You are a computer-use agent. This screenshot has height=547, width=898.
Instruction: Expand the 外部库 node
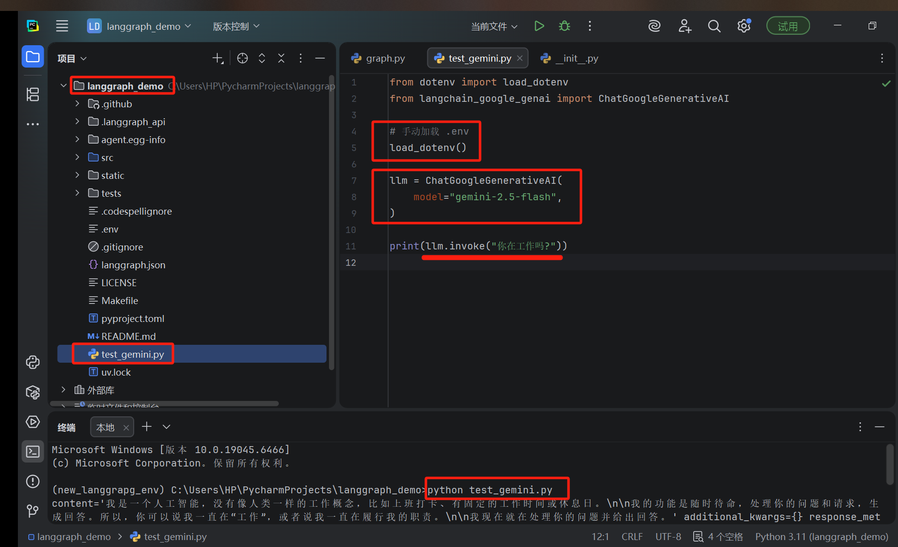(x=64, y=390)
